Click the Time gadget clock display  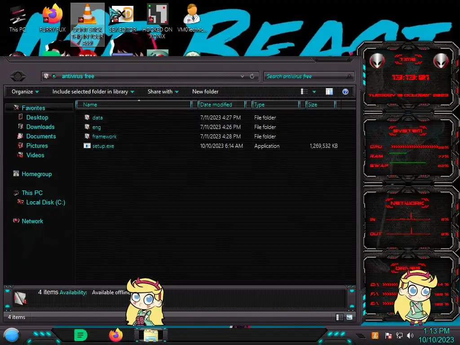tap(410, 77)
